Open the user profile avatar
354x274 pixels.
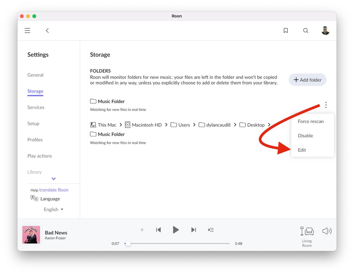[325, 31]
